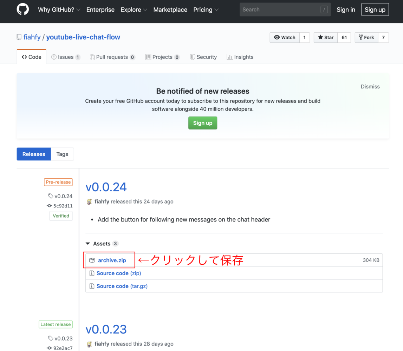
Task: Watch the youtube-live-chat-flow repository
Action: (x=285, y=38)
